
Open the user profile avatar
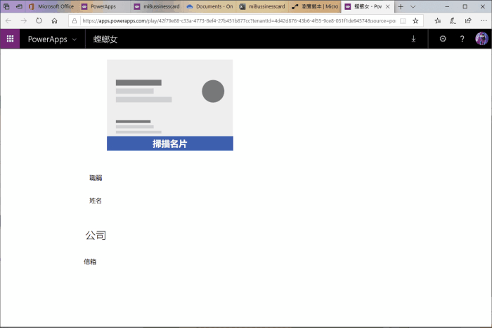[x=481, y=39]
